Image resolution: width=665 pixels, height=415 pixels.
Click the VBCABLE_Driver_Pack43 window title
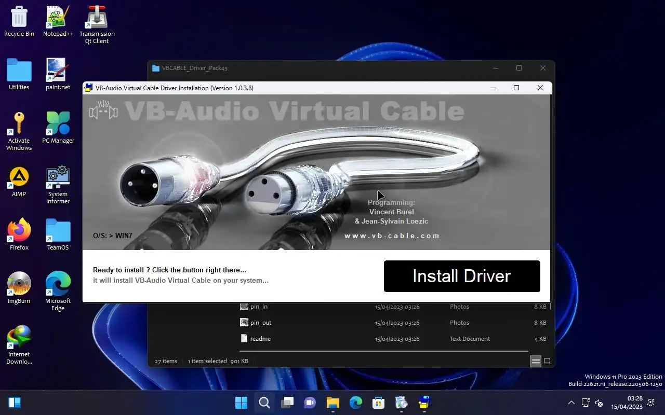click(195, 68)
